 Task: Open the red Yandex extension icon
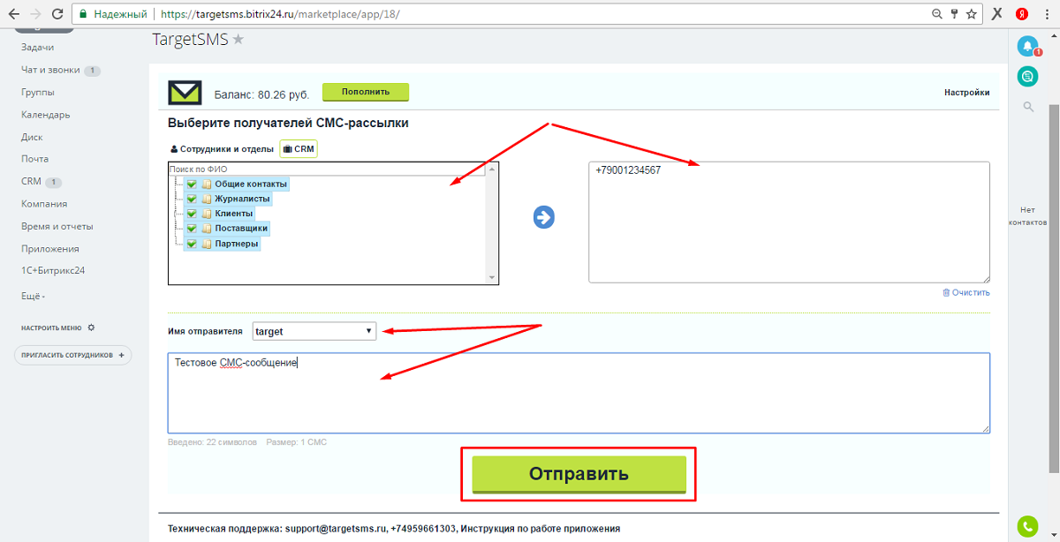(x=1021, y=14)
